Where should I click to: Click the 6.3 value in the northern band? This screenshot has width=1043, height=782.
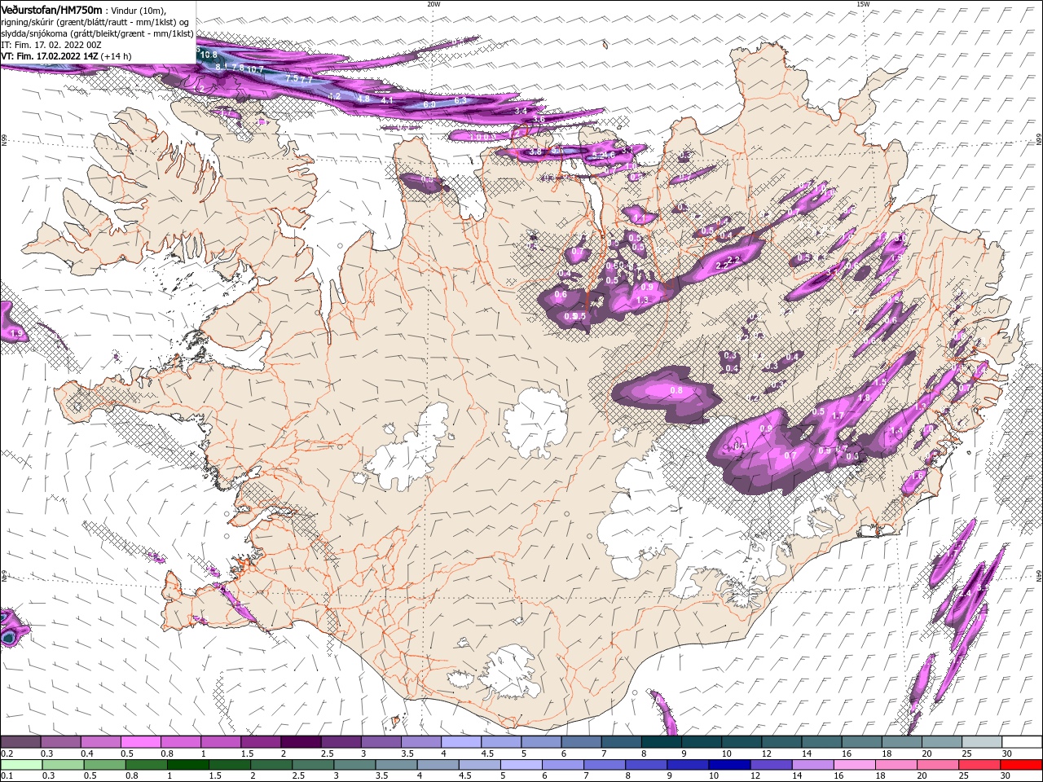point(460,100)
